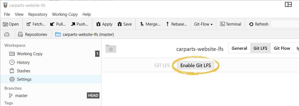The height and width of the screenshot is (106, 299).
Task: Push commits using Push toolbar icon
Action: click(x=80, y=24)
